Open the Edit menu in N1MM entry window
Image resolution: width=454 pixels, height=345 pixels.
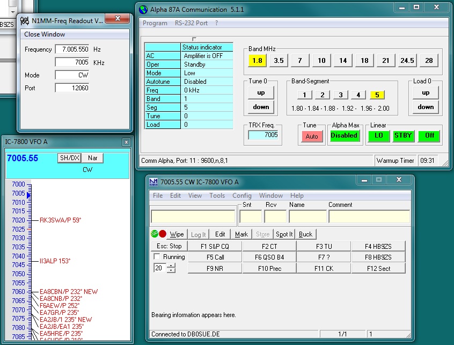point(175,196)
